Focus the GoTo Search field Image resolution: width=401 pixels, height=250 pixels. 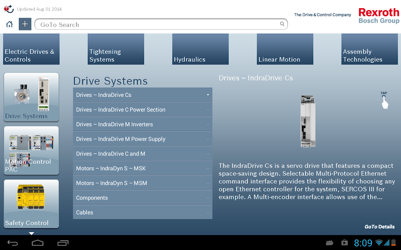click(161, 24)
